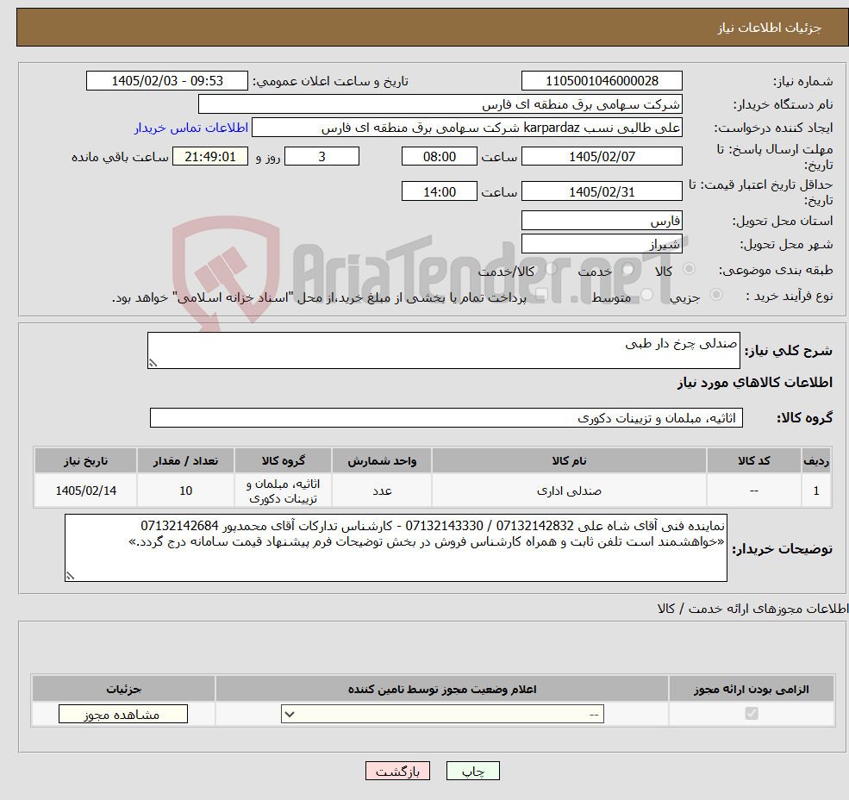Click response deadline date 1405/02/07
This screenshot has width=849, height=800.
pos(602,157)
